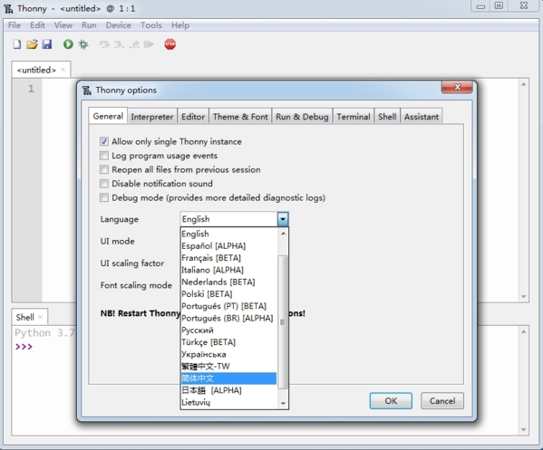Open the View menu
This screenshot has height=450, width=543.
[63, 25]
